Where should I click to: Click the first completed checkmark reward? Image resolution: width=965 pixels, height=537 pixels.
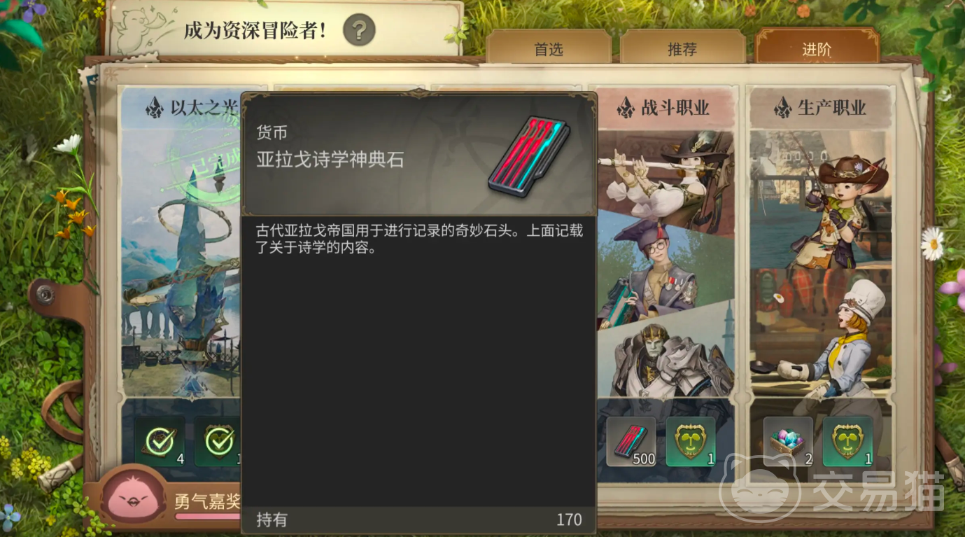coord(160,442)
